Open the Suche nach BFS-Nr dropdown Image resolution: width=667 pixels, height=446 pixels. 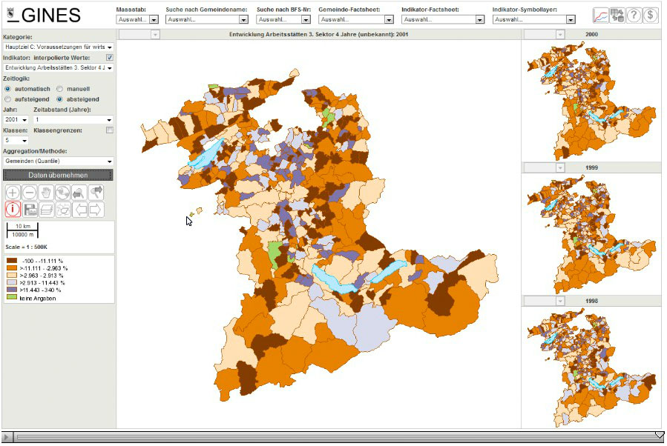pos(283,19)
